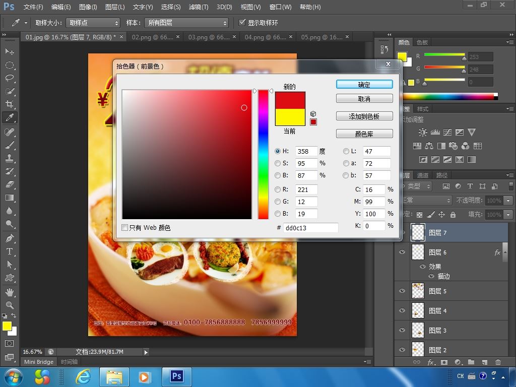Select the Eyedropper tool in toolbox
The width and height of the screenshot is (516, 387).
click(x=9, y=117)
